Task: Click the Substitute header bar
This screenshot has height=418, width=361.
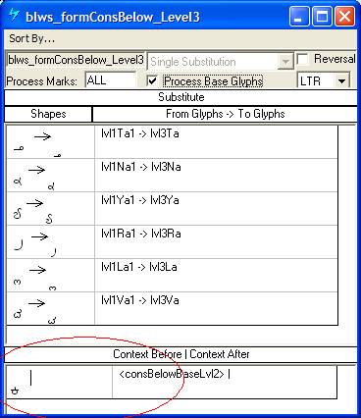Action: point(180,97)
